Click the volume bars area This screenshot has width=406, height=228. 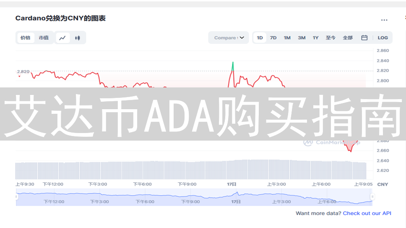[191, 170]
